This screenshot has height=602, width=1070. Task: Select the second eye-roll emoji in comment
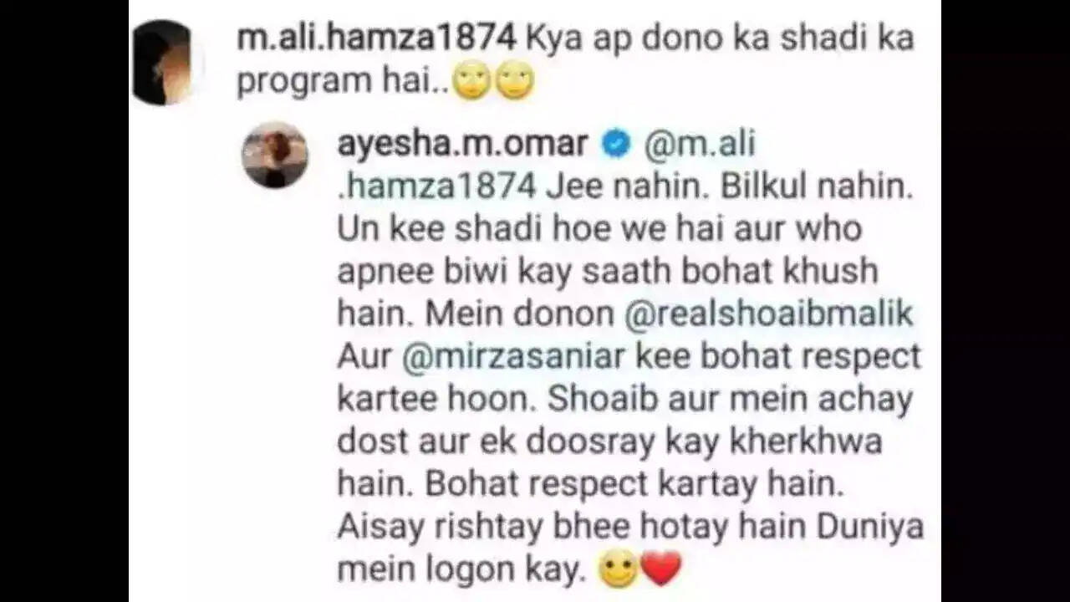(x=515, y=82)
